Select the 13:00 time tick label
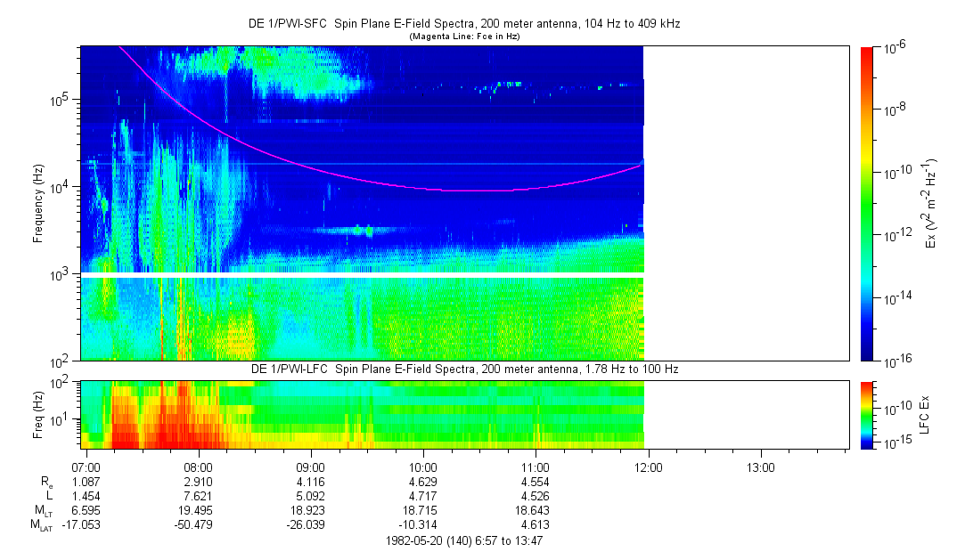Image resolution: width=965 pixels, height=552 pixels. tap(760, 467)
